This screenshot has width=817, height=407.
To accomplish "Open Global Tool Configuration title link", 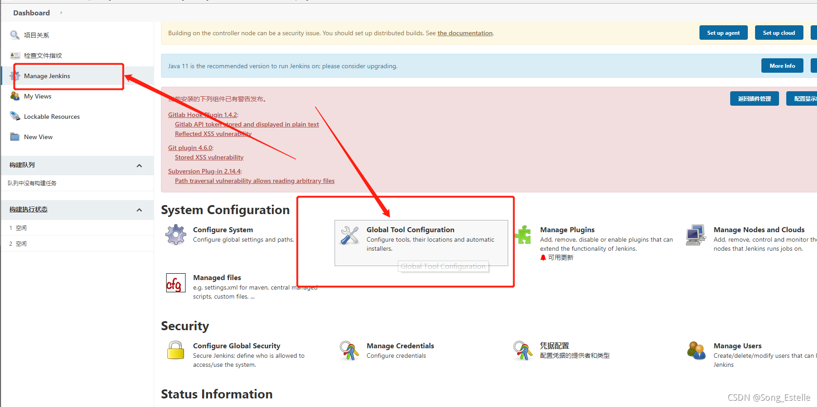I will (x=410, y=229).
